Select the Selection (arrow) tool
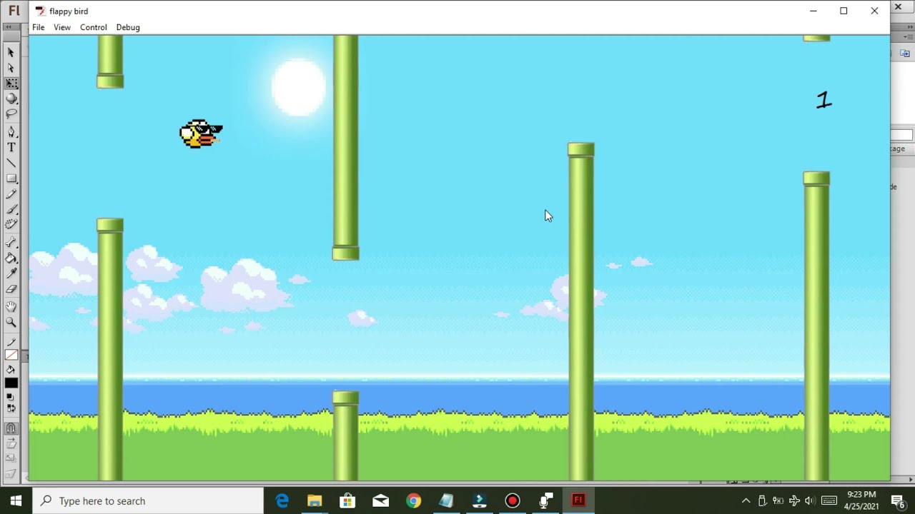The height and width of the screenshot is (514, 915). click(x=11, y=52)
